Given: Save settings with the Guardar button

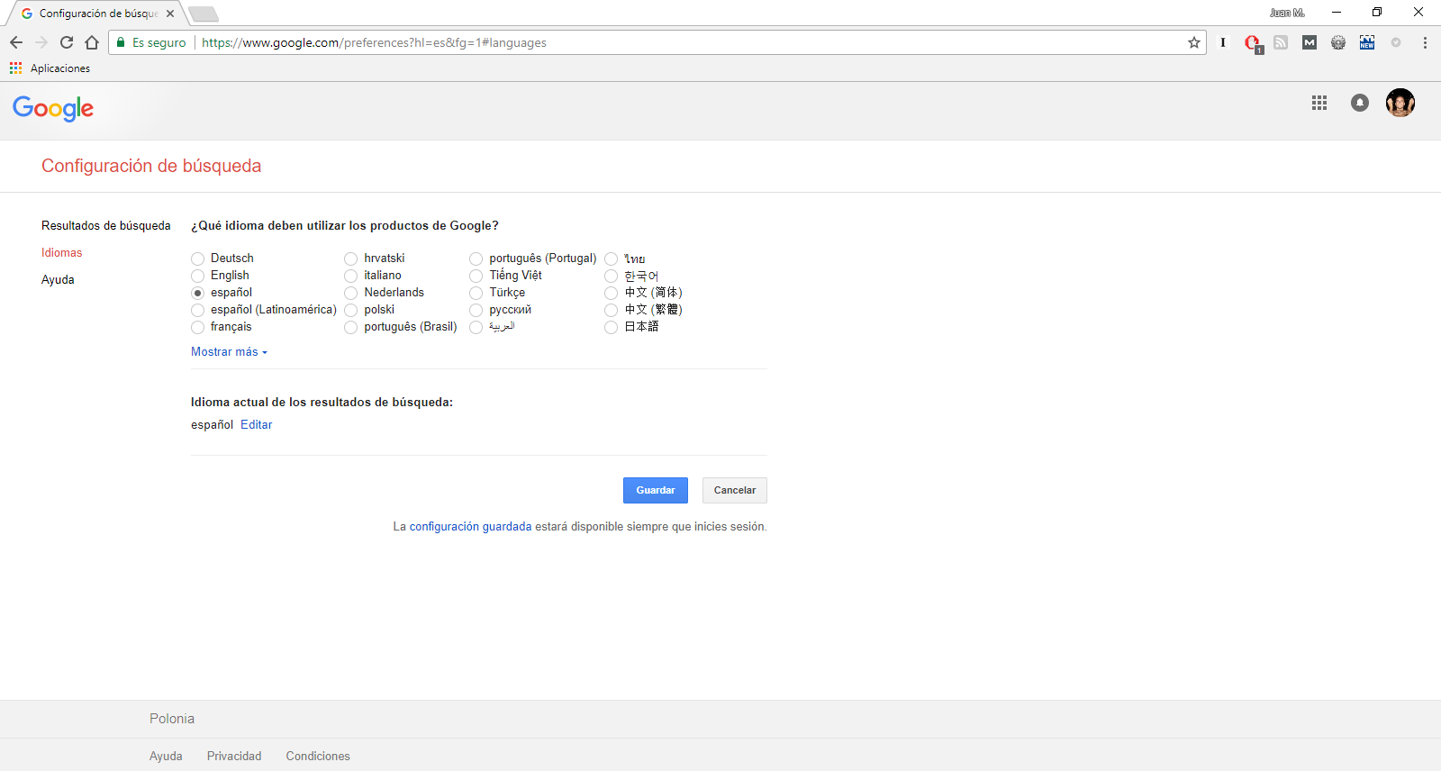Looking at the screenshot, I should coord(656,490).
